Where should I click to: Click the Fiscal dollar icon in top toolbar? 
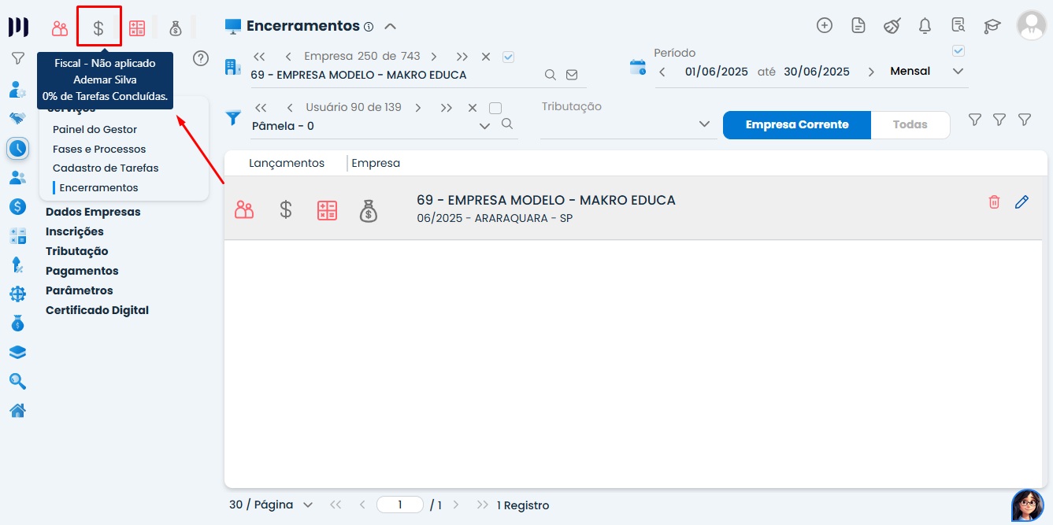coord(98,28)
